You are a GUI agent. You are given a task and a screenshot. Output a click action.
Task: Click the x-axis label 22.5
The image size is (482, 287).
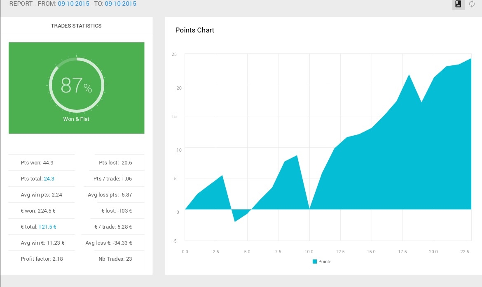[x=464, y=252]
